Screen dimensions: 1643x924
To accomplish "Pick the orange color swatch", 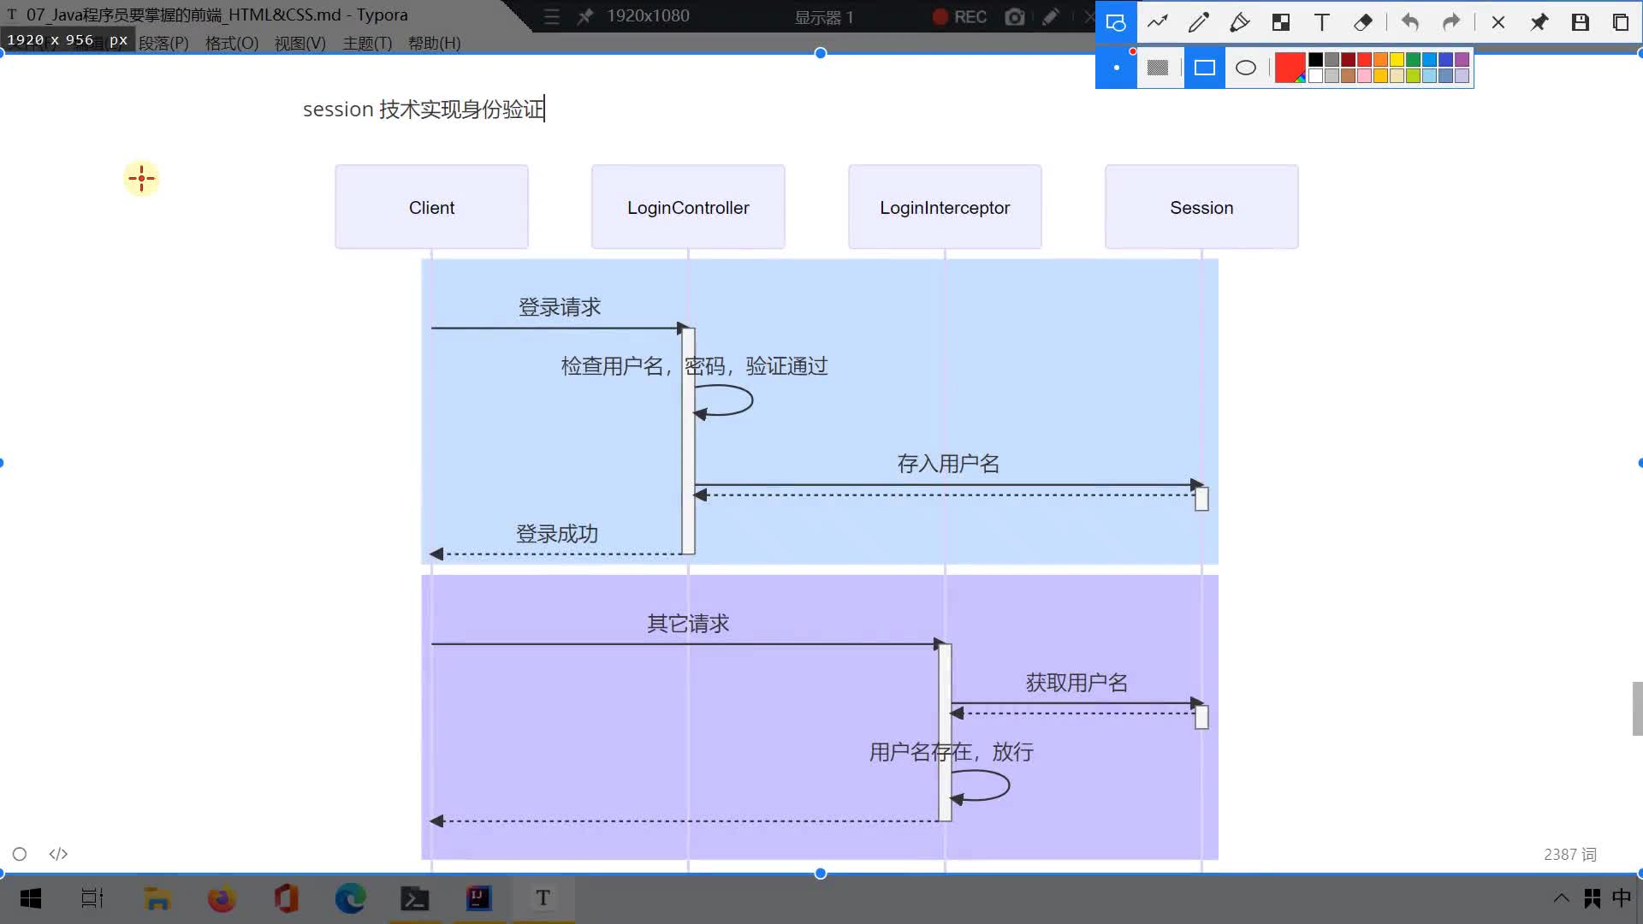I will pos(1380,59).
